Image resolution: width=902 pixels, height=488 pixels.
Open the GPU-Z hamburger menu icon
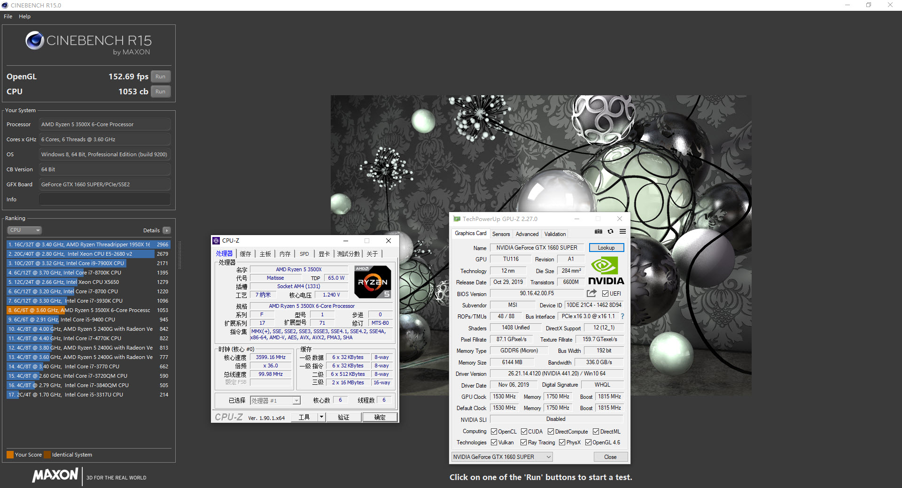click(x=622, y=231)
